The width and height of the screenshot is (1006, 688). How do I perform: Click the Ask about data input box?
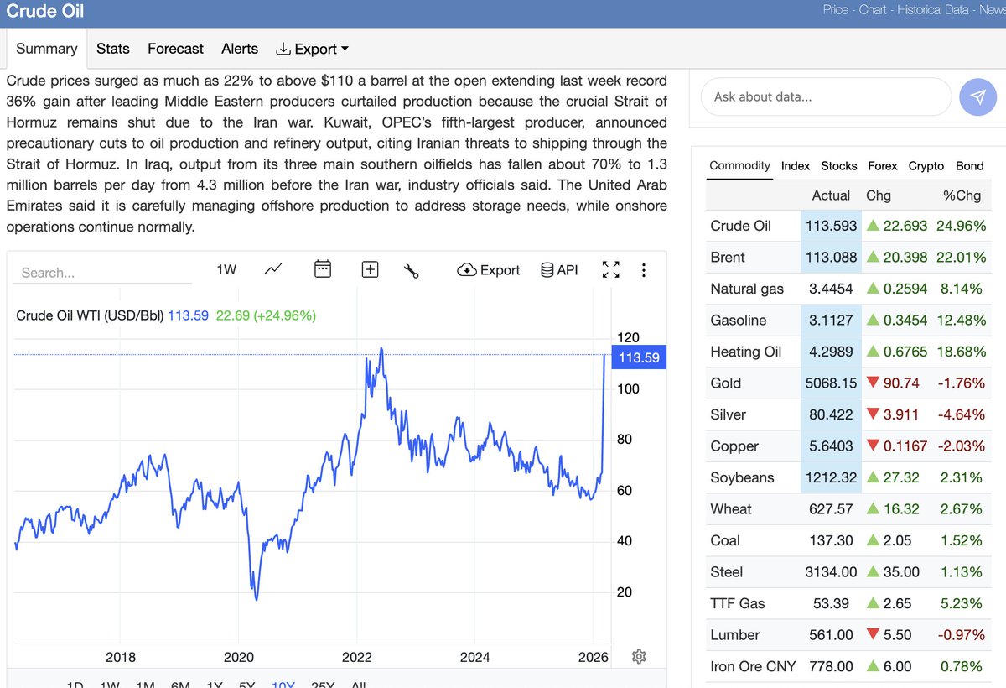pyautogui.click(x=826, y=97)
